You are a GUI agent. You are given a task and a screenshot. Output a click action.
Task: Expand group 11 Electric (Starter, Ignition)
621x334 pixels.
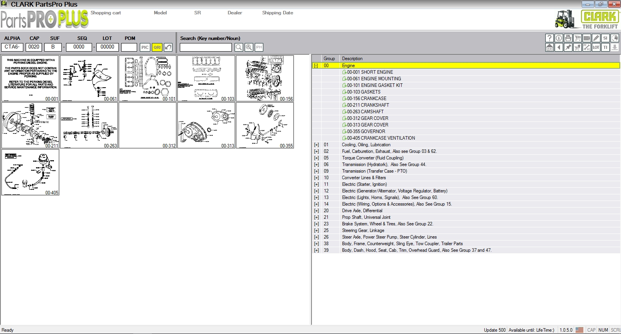316,184
